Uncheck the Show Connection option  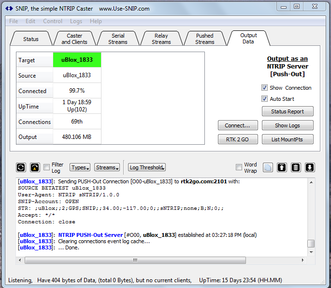click(x=264, y=88)
